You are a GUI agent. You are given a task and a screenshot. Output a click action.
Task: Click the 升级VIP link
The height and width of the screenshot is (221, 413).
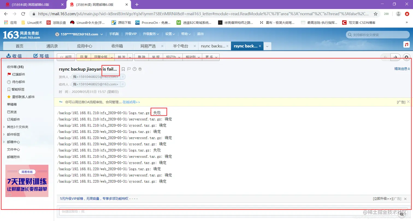pos(131,34)
